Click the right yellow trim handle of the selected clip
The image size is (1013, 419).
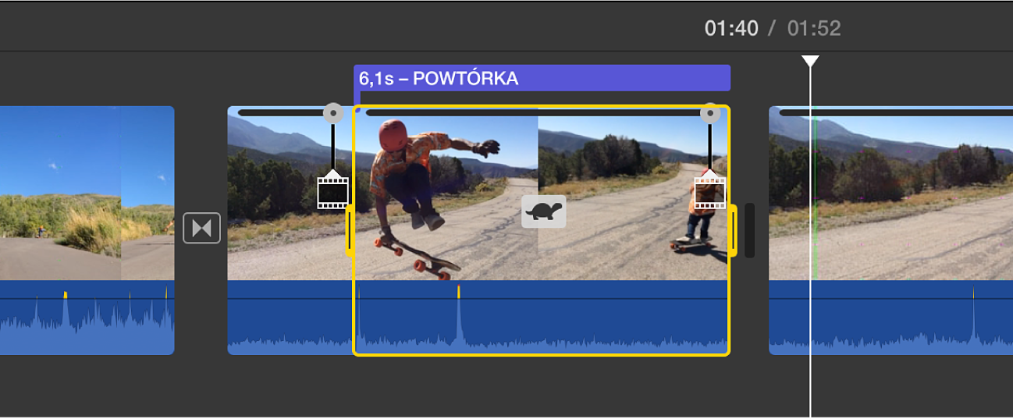(x=733, y=230)
